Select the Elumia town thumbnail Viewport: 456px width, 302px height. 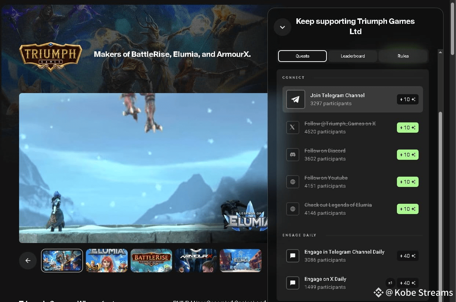pyautogui.click(x=241, y=261)
